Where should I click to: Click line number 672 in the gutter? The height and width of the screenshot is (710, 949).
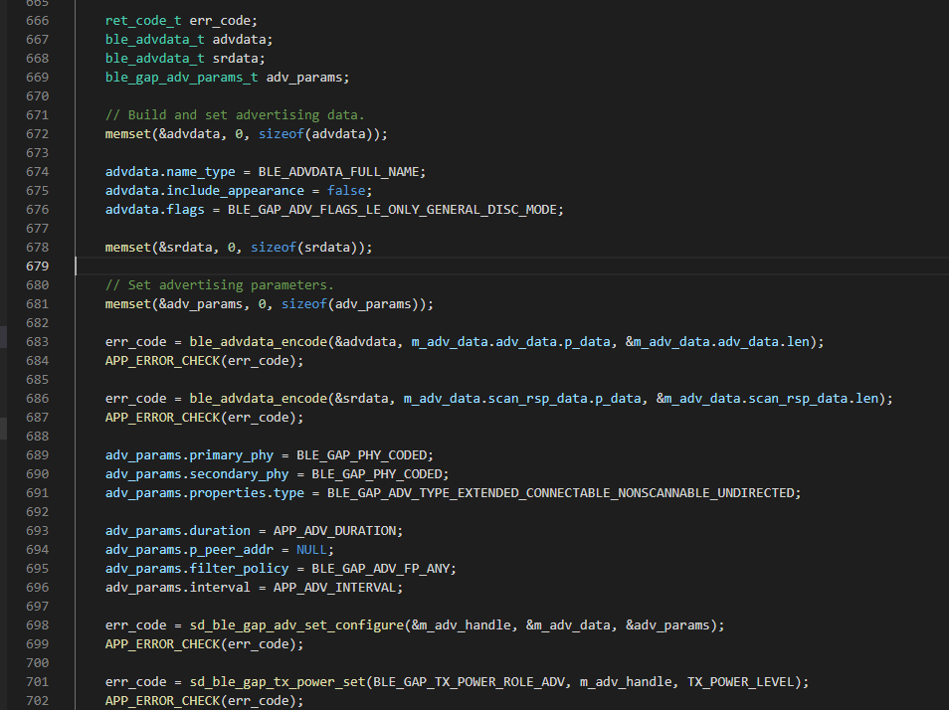point(37,134)
